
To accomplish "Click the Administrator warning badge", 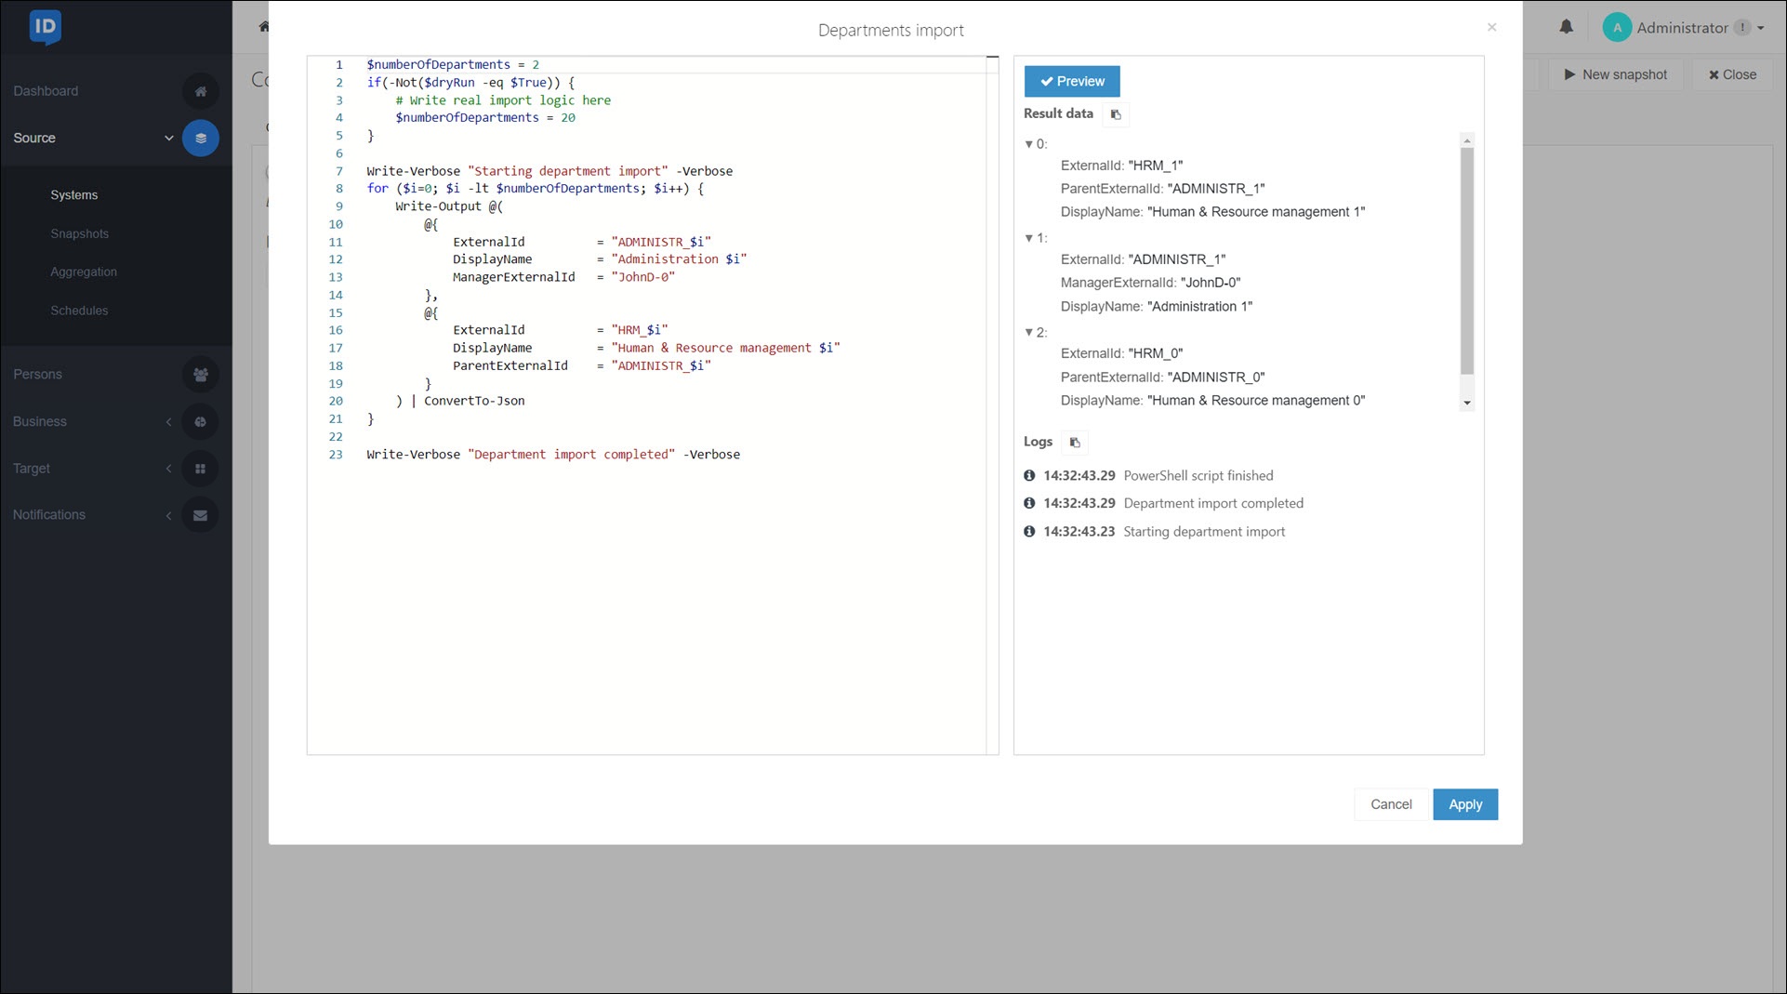I will click(x=1742, y=28).
